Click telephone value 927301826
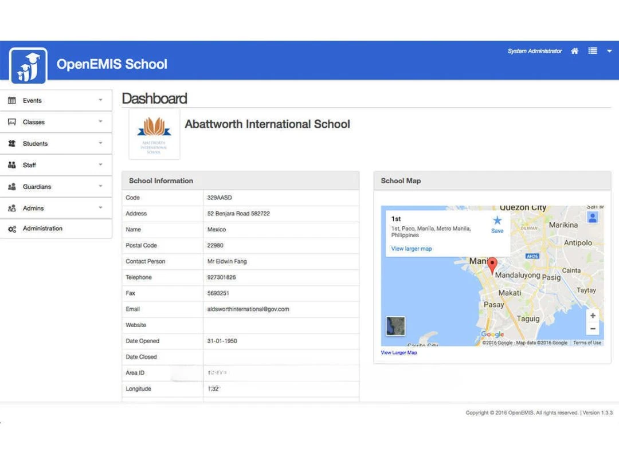619x464 pixels. 221,277
